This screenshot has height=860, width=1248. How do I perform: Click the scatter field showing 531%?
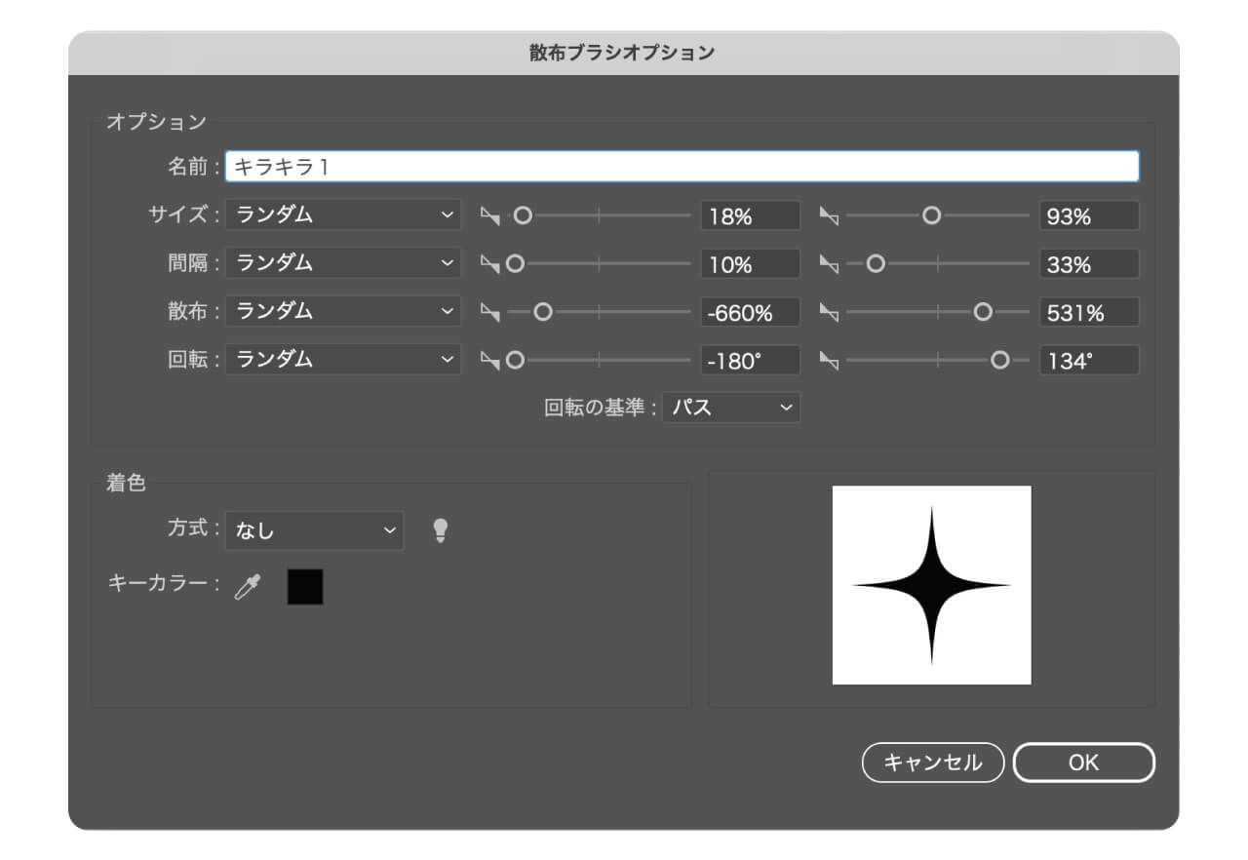point(1089,312)
